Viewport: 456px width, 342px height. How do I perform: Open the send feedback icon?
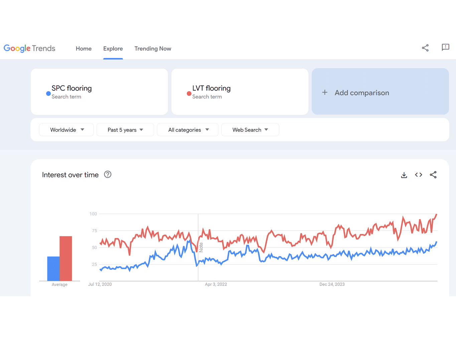(x=445, y=47)
